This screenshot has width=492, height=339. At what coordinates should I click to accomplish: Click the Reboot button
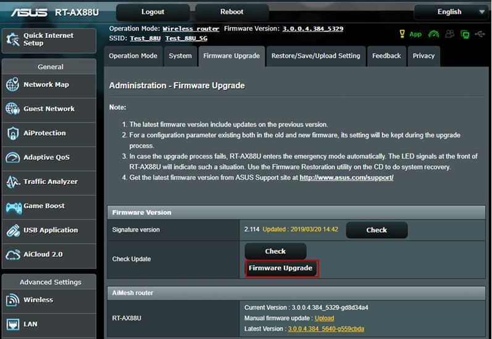coord(232,12)
